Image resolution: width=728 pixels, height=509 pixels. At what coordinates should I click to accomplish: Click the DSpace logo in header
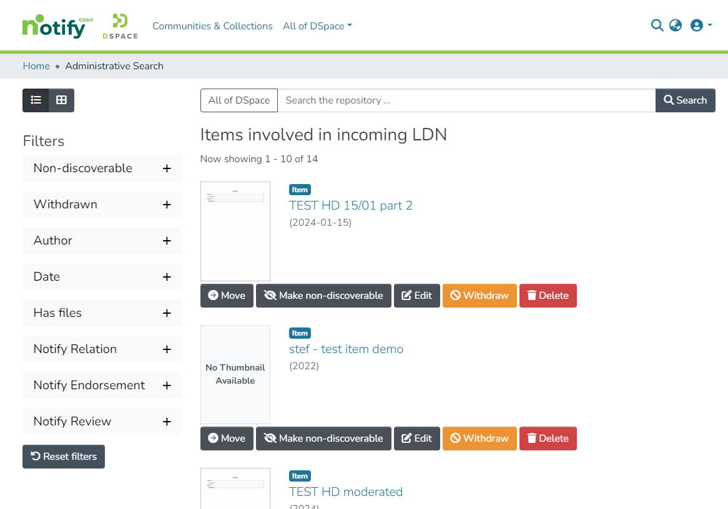click(x=120, y=27)
